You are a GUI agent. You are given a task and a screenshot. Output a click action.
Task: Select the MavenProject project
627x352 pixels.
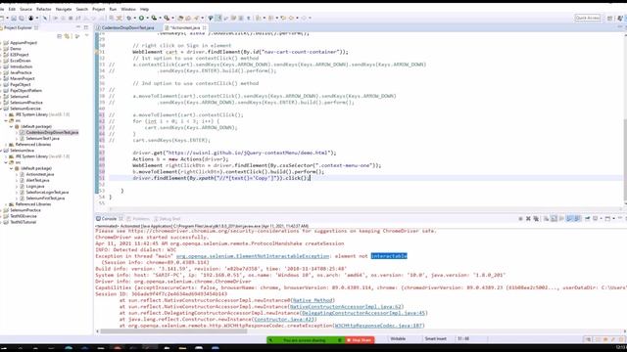tap(22, 78)
